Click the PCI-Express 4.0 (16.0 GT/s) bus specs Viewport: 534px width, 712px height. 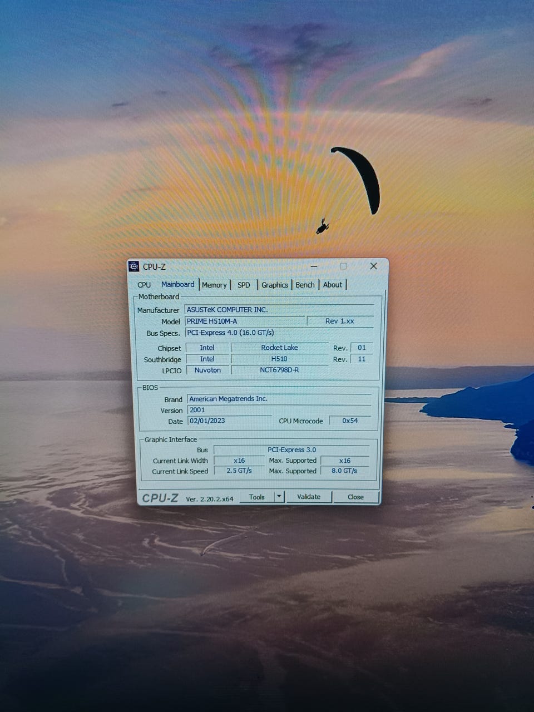tap(279, 333)
